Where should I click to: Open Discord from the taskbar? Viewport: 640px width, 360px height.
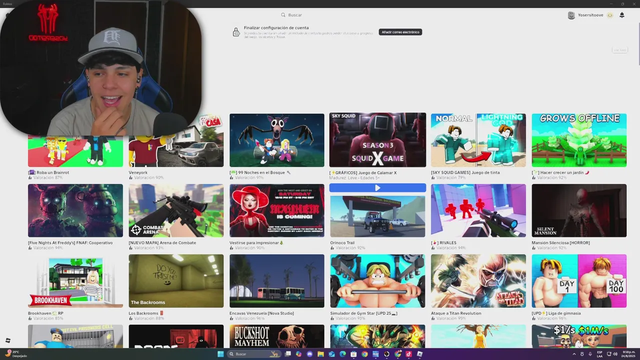point(309,354)
